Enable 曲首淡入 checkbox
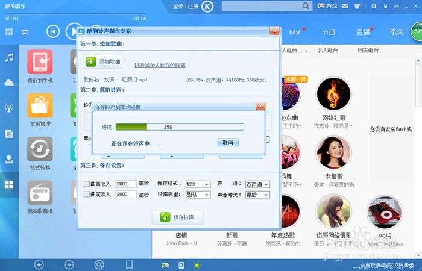The image size is (422, 271). tap(87, 184)
